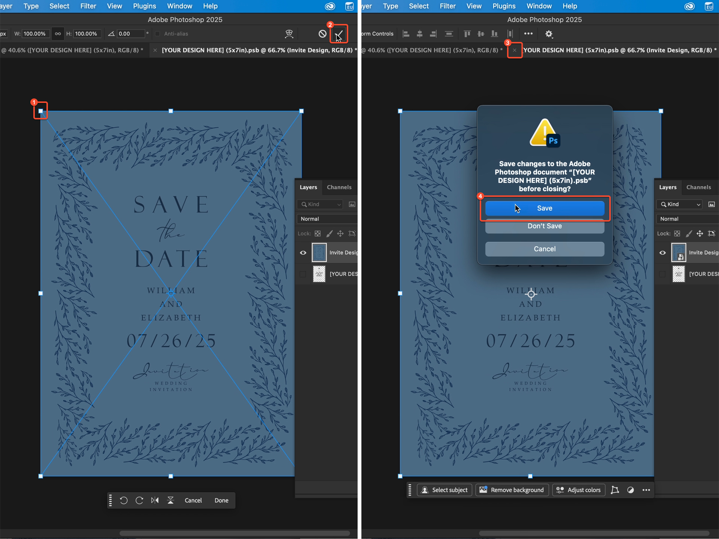719x539 pixels.
Task: Click the Flip horizontal icon in transform bar
Action: point(155,500)
